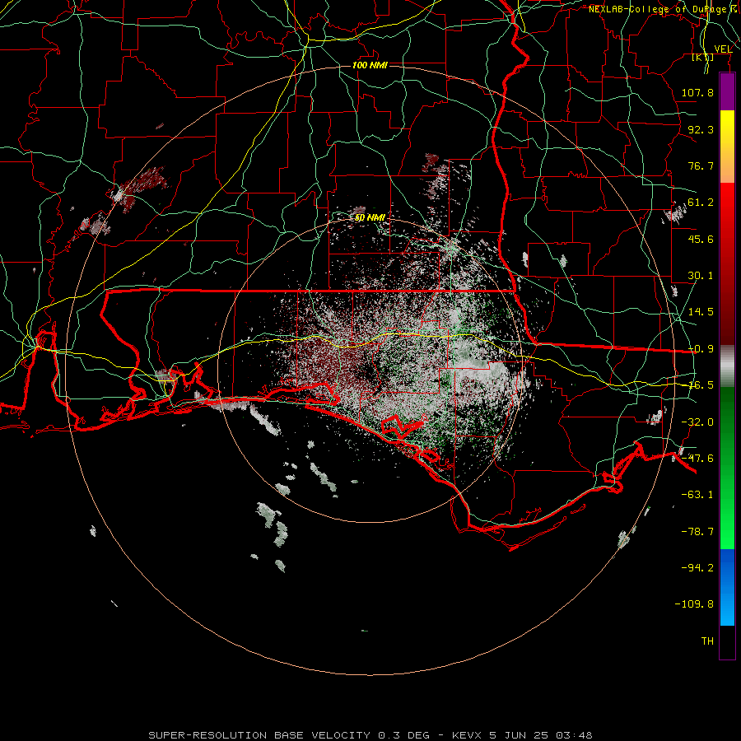The height and width of the screenshot is (741, 741).
Task: Select the -0.9 legend value
Action: pyautogui.click(x=701, y=349)
